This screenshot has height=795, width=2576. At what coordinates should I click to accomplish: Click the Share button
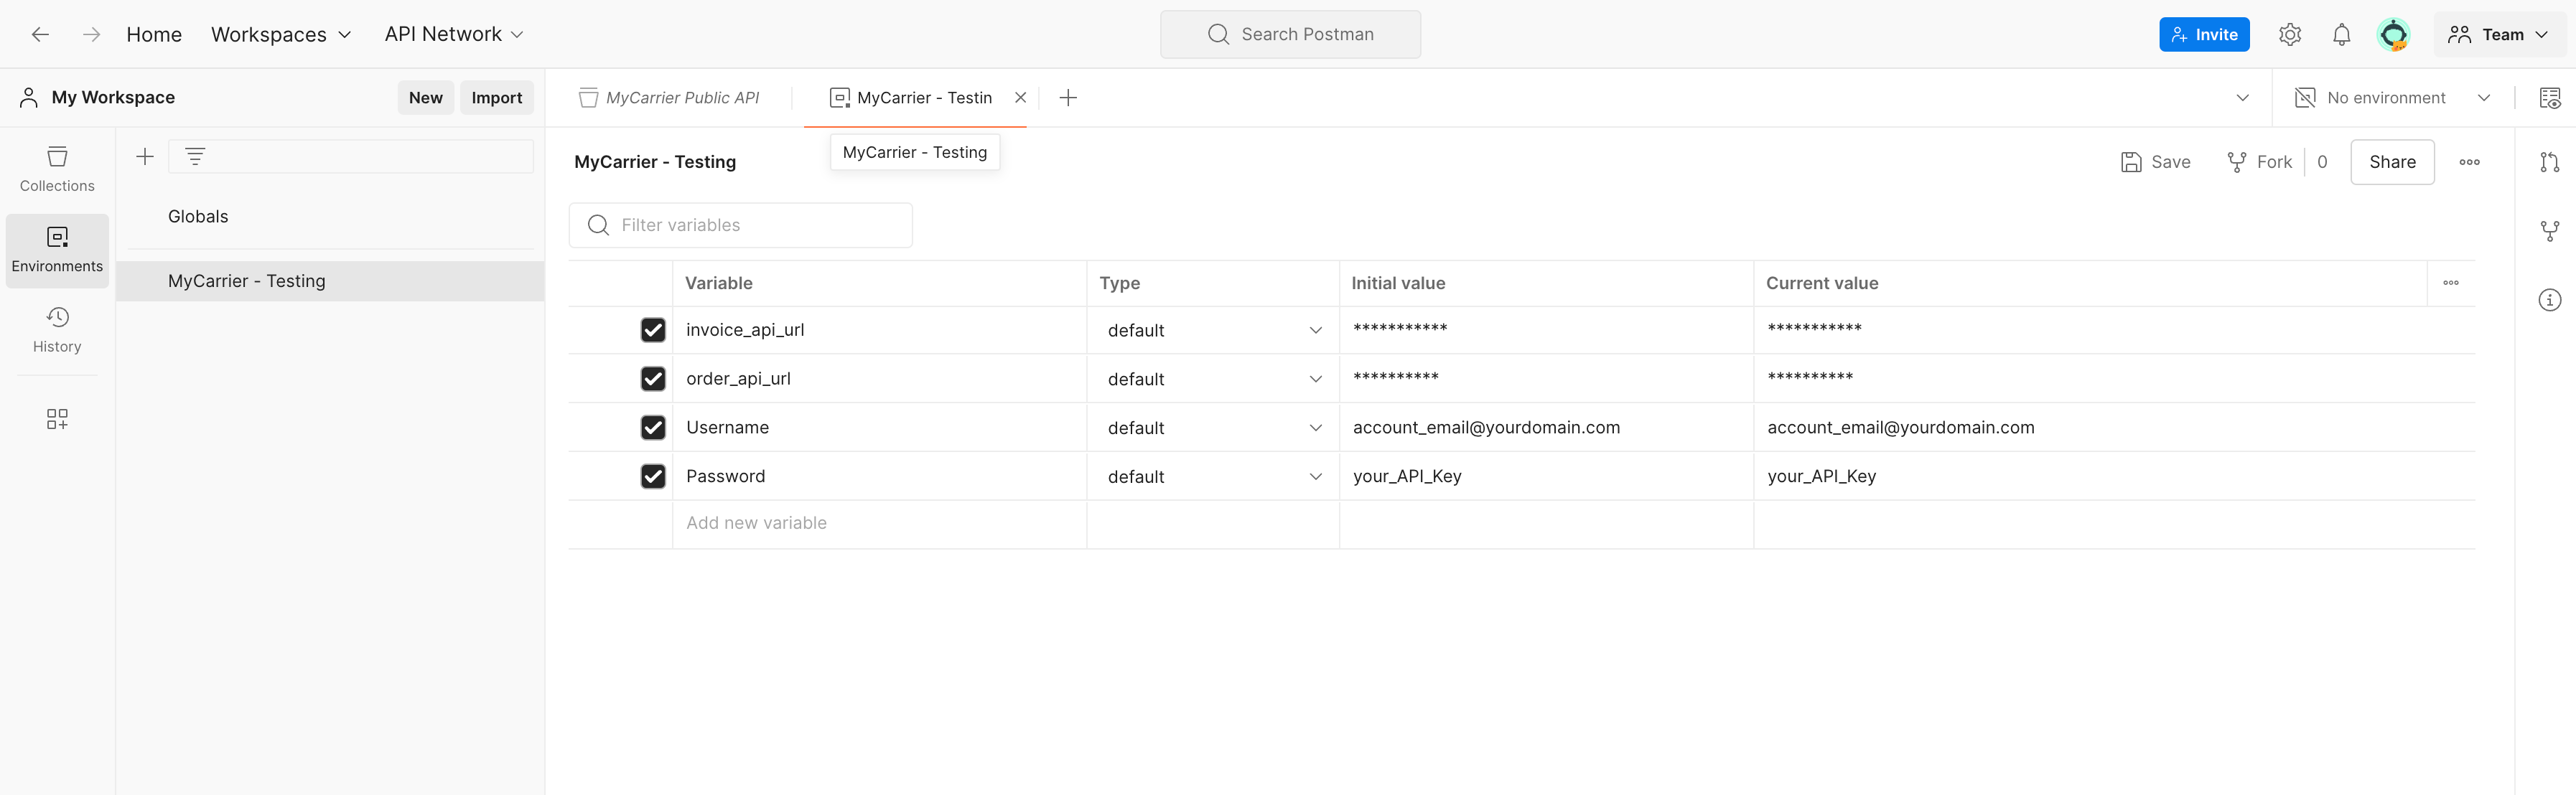2391,162
